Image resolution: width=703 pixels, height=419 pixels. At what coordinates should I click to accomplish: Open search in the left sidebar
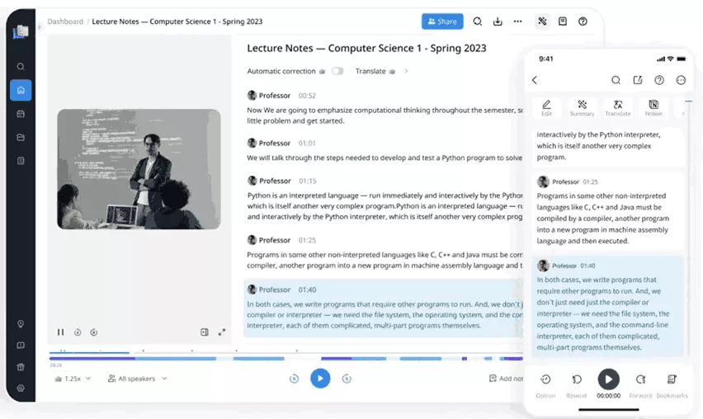21,67
